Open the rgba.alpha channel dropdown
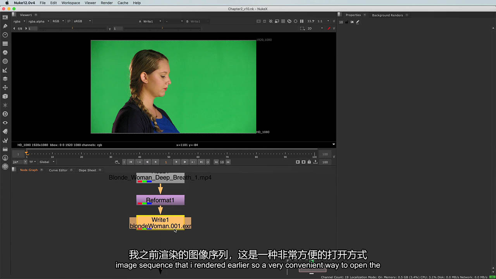496x279 pixels. coord(38,21)
